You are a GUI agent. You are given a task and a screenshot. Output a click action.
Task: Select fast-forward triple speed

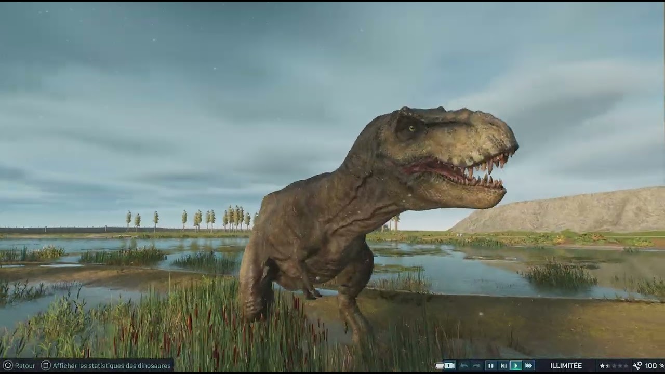pyautogui.click(x=528, y=366)
